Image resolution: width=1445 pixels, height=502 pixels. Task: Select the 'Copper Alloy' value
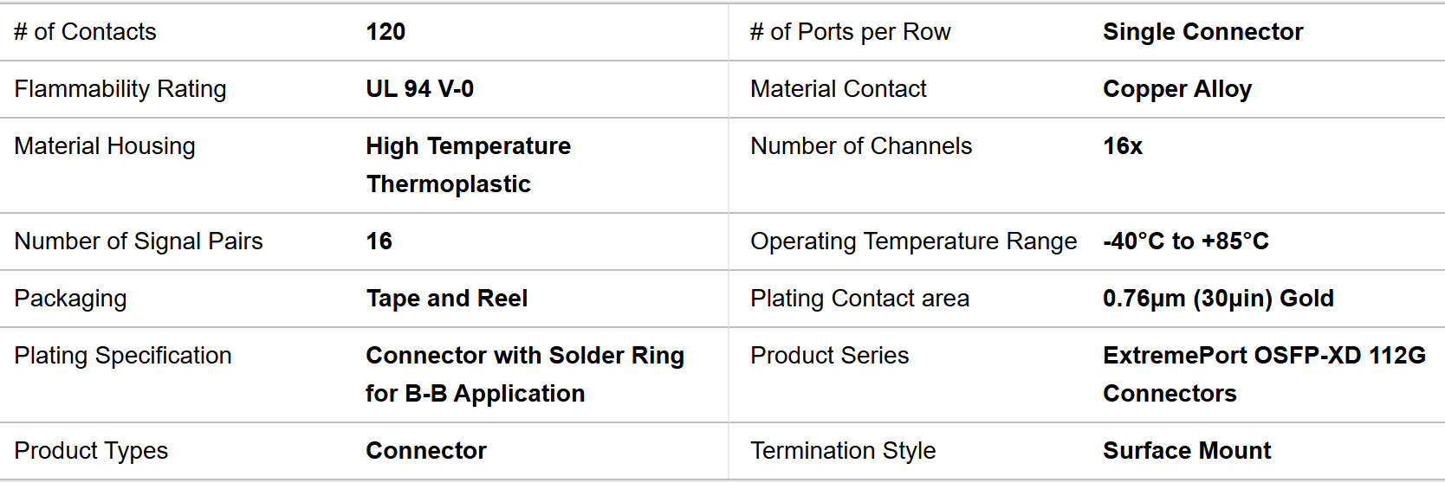click(1176, 89)
